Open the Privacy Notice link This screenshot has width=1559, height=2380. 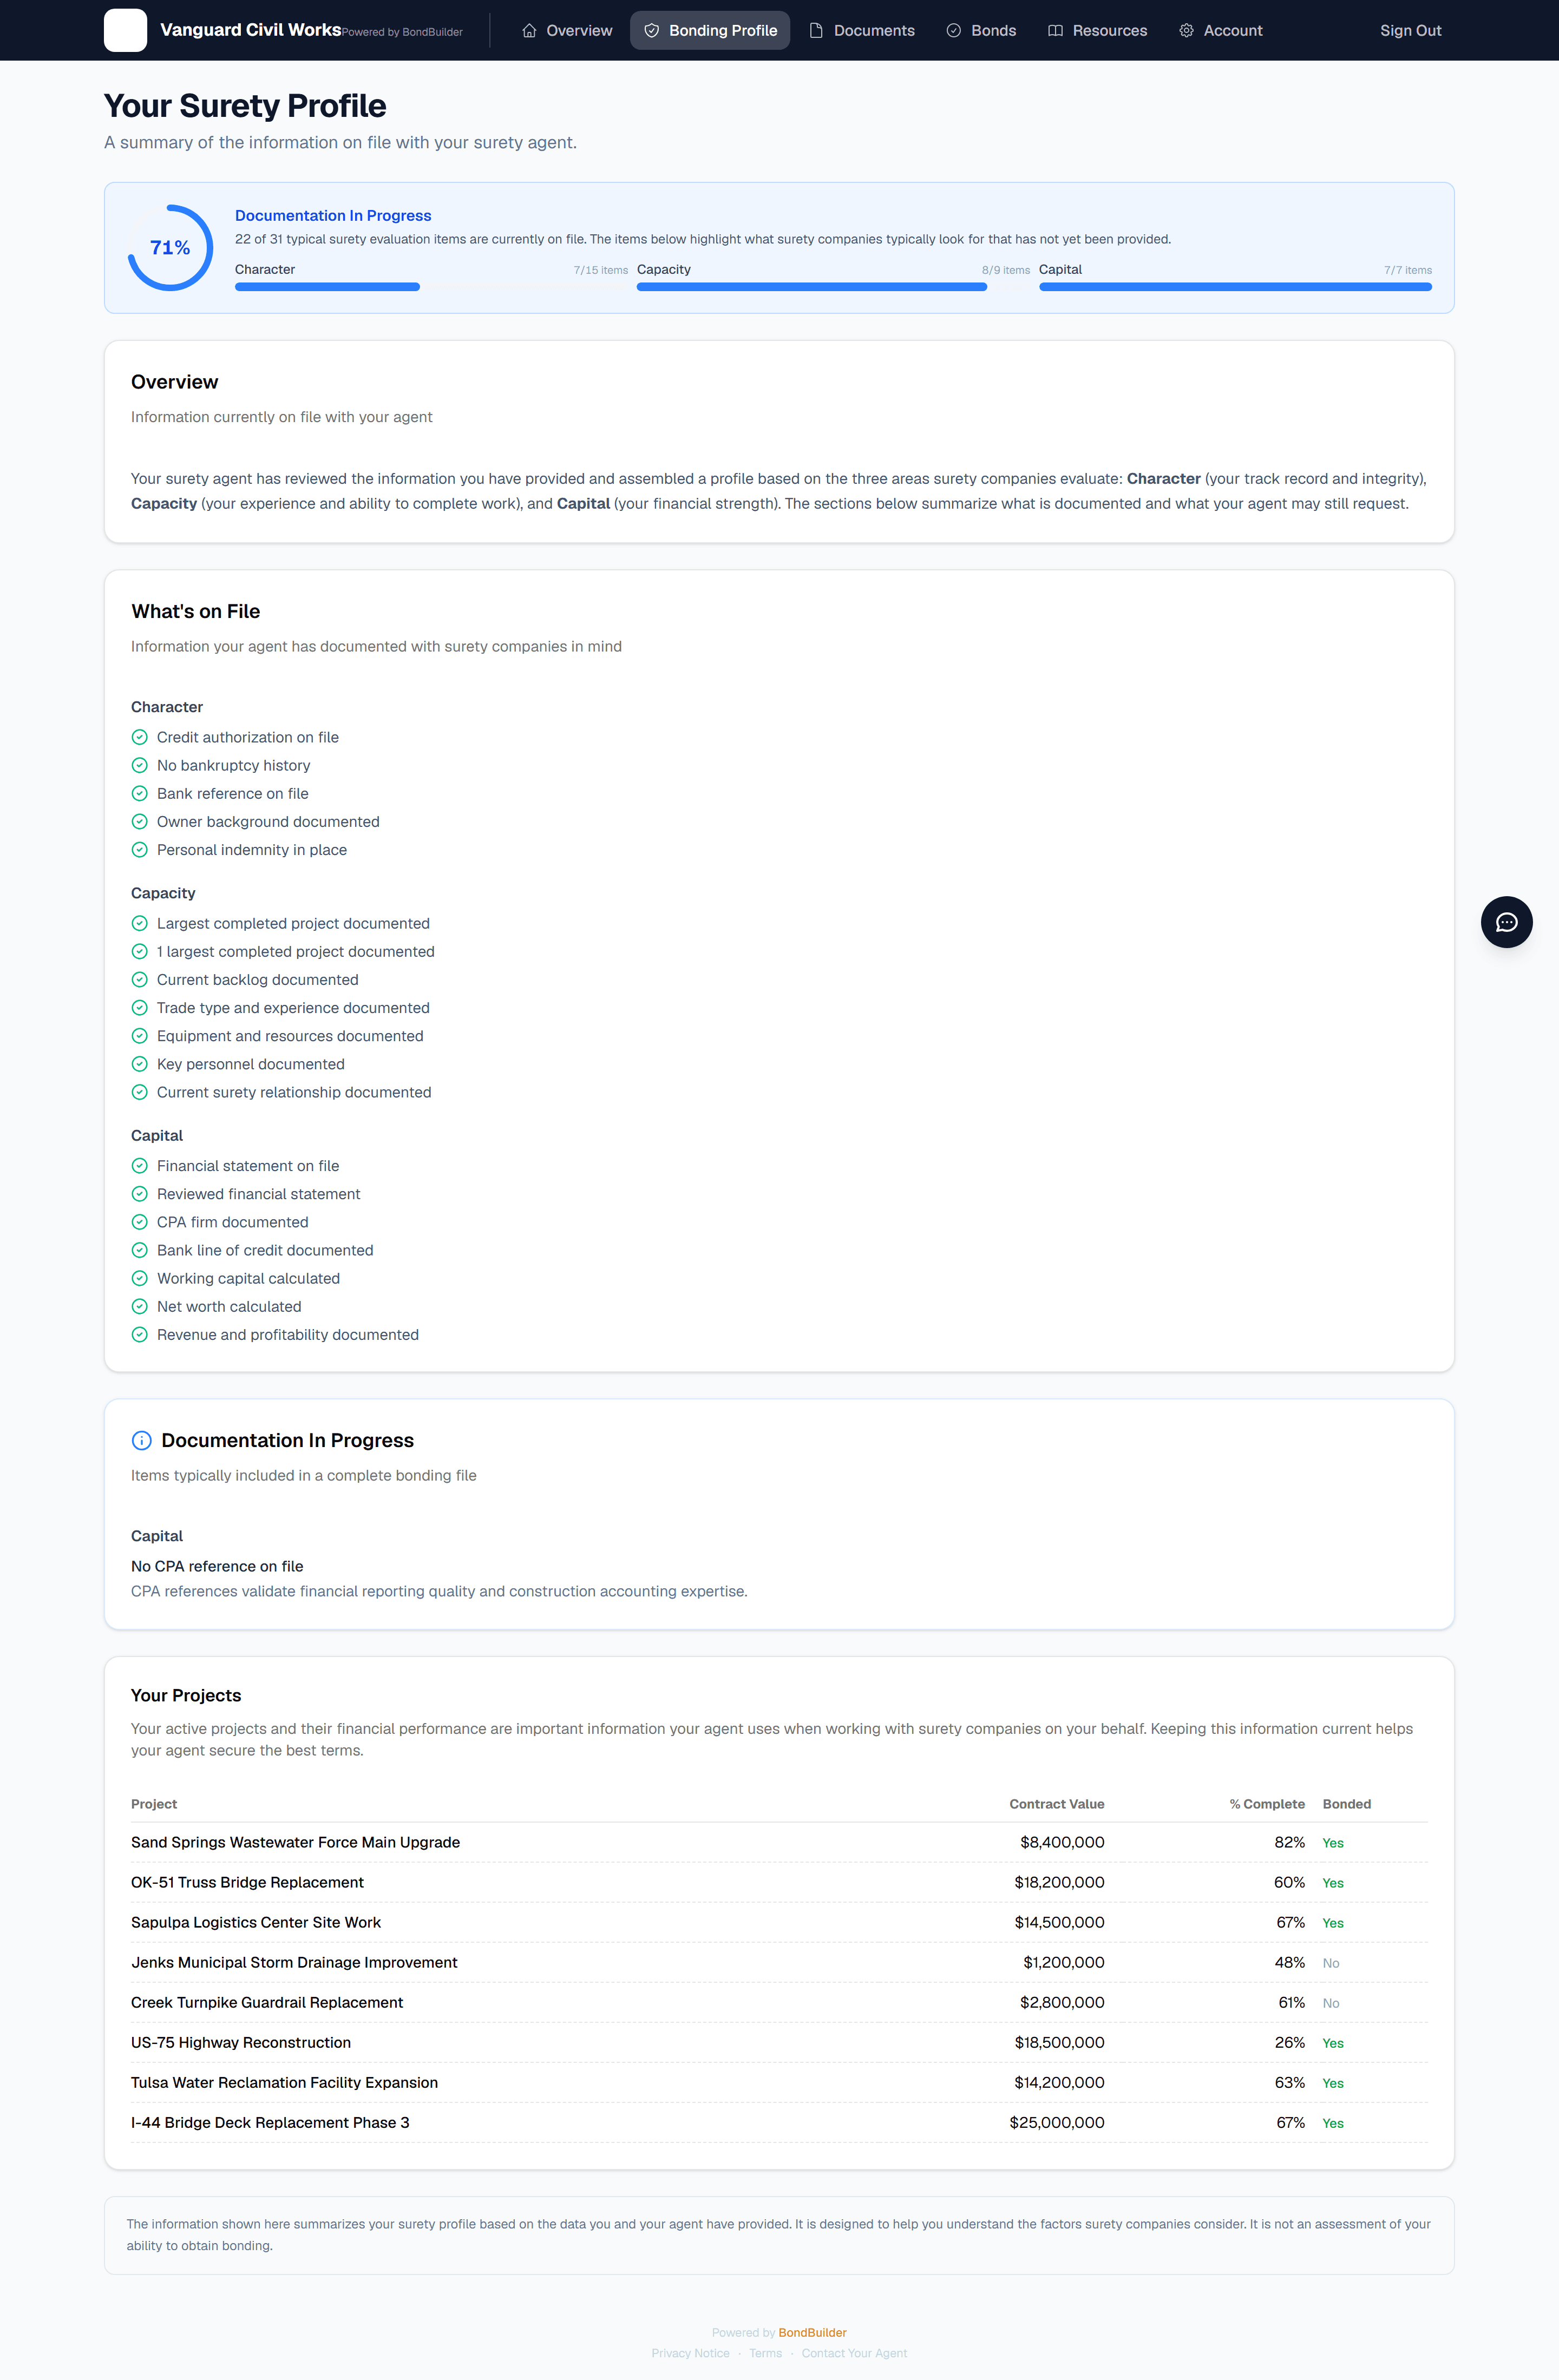690,2352
